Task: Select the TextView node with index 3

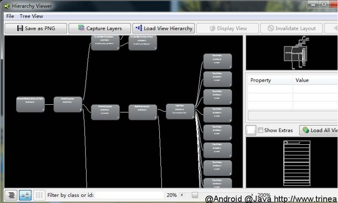Action: (x=218, y=114)
